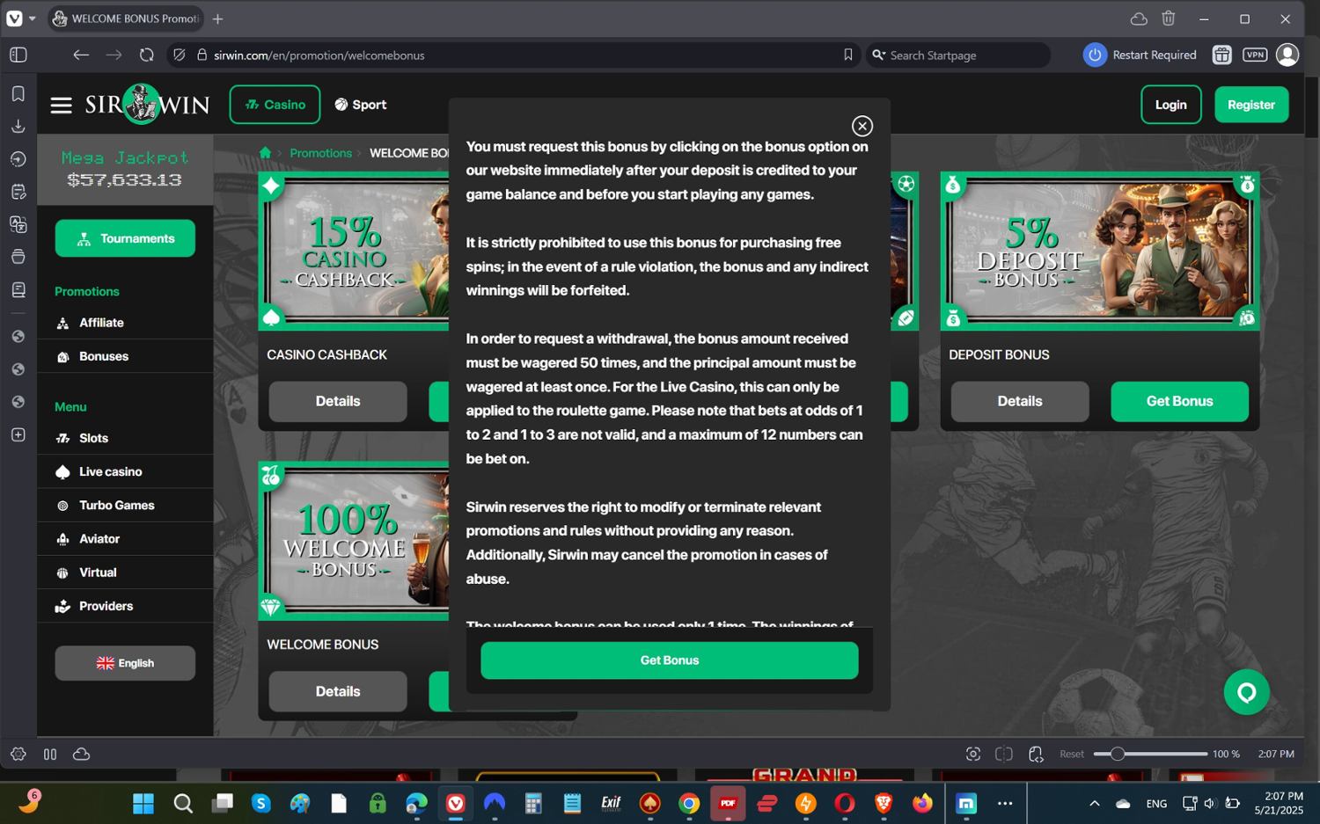This screenshot has width=1320, height=824.
Task: Open the Vivaldi downloads panel
Action: click(x=18, y=127)
